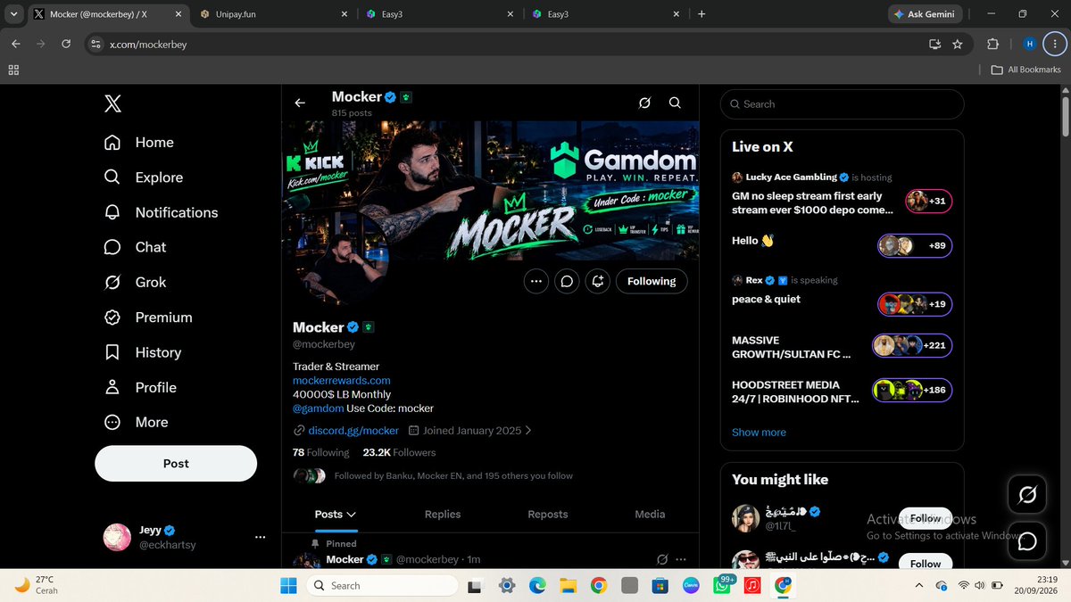Open Chat in the sidebar
The image size is (1071, 602).
(135, 247)
